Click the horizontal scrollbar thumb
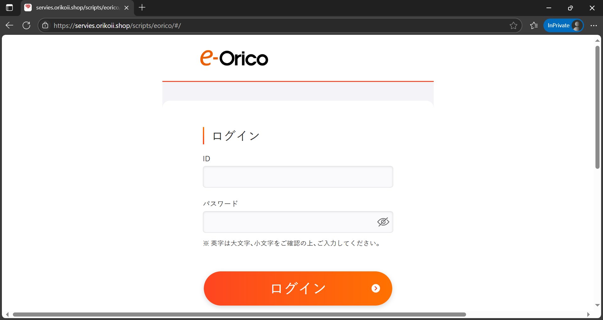Screen dimensions: 603x320 [239, 314]
